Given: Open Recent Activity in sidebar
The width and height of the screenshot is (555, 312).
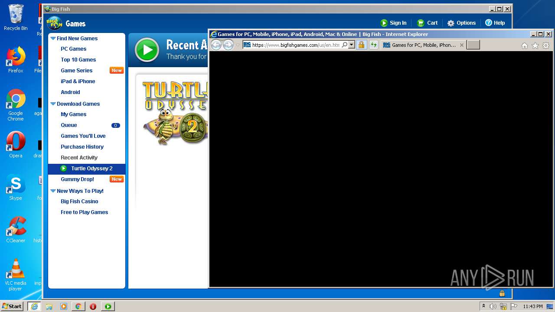Looking at the screenshot, I should click(x=79, y=158).
